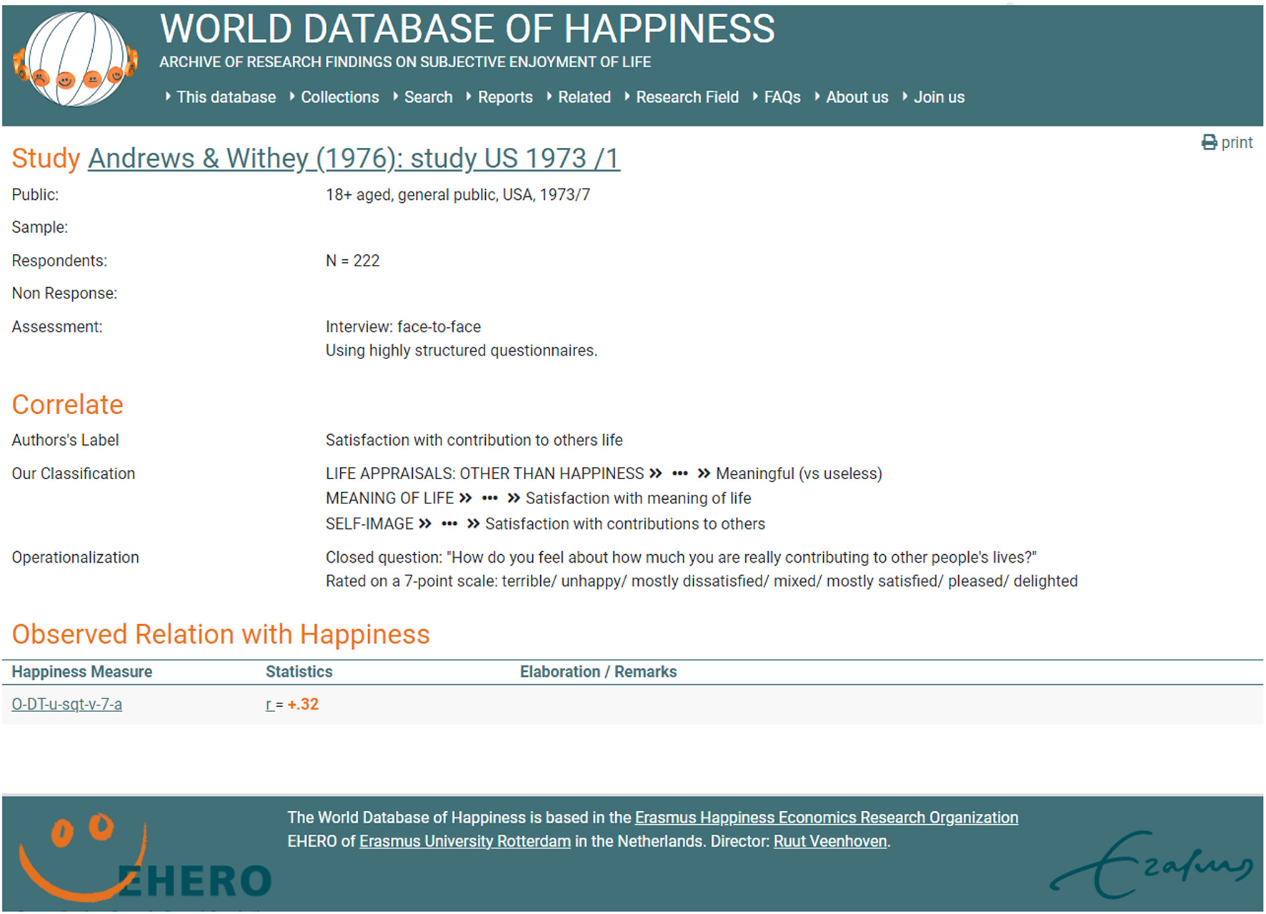Click the Erasmus signature logo in footer
Screen dimensions: 1266x914
[x=1150, y=865]
